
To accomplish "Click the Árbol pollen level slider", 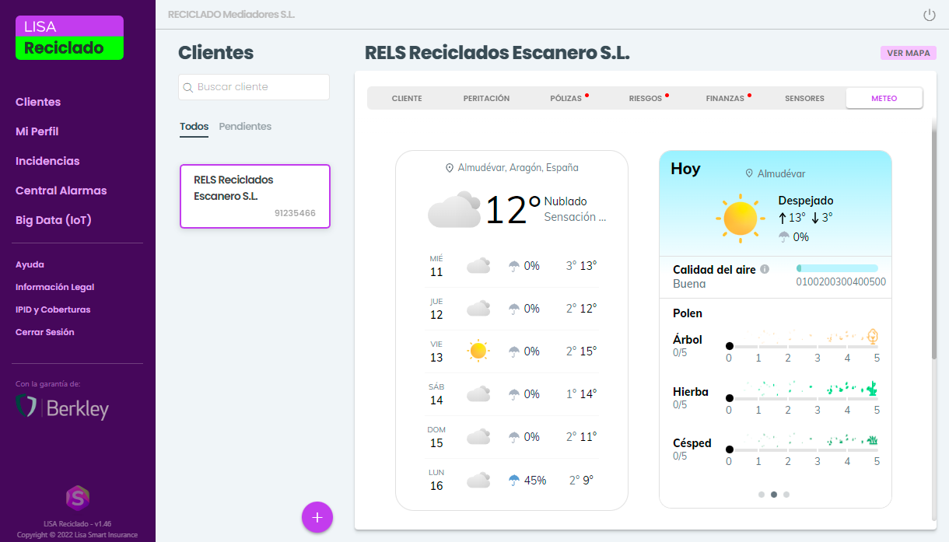I will (x=803, y=346).
